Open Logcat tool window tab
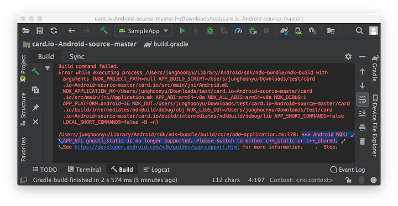The width and height of the screenshot is (398, 206). tap(156, 170)
